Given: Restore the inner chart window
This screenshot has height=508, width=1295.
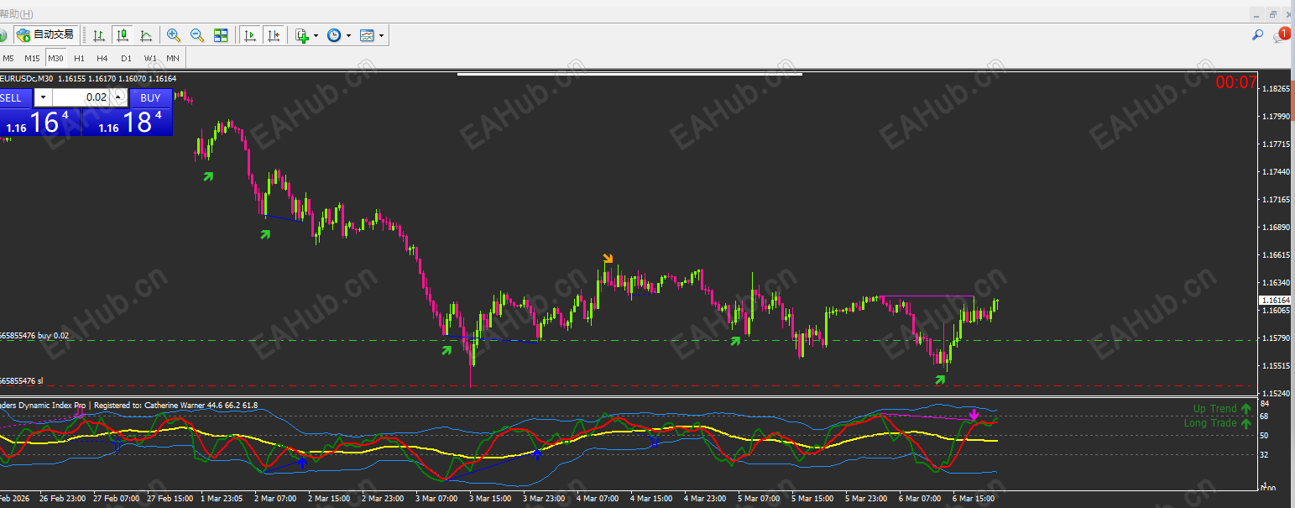Looking at the screenshot, I should tap(1273, 14).
